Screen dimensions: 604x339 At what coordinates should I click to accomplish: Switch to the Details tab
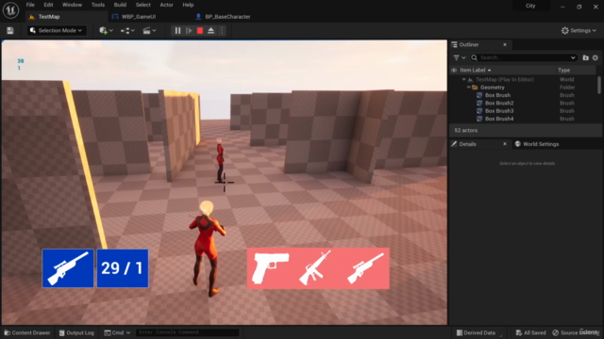click(467, 144)
